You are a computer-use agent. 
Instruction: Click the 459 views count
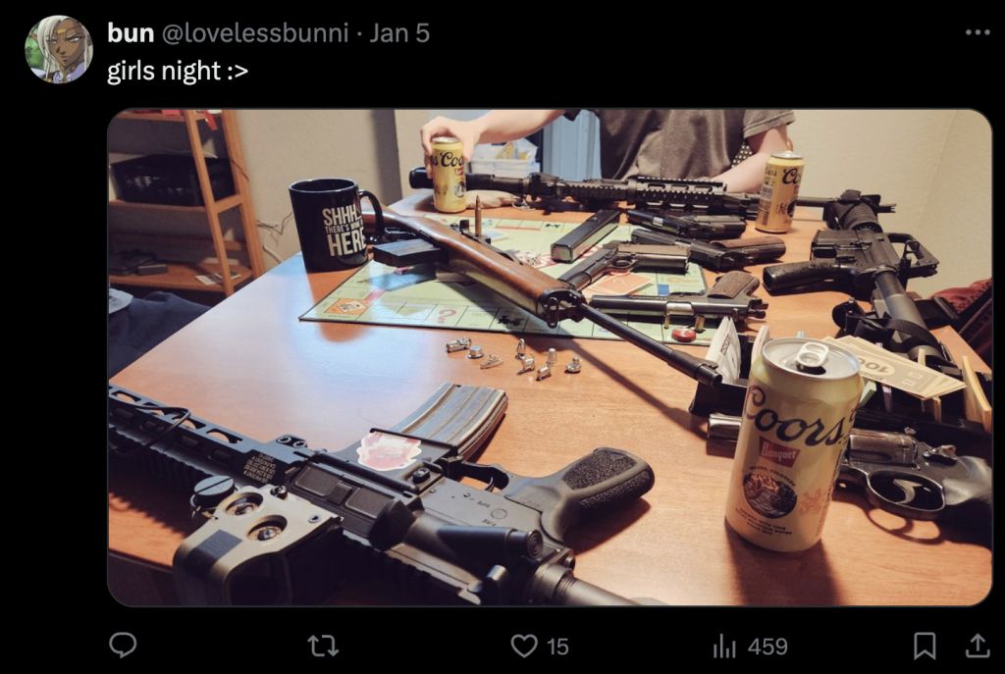coord(767,647)
